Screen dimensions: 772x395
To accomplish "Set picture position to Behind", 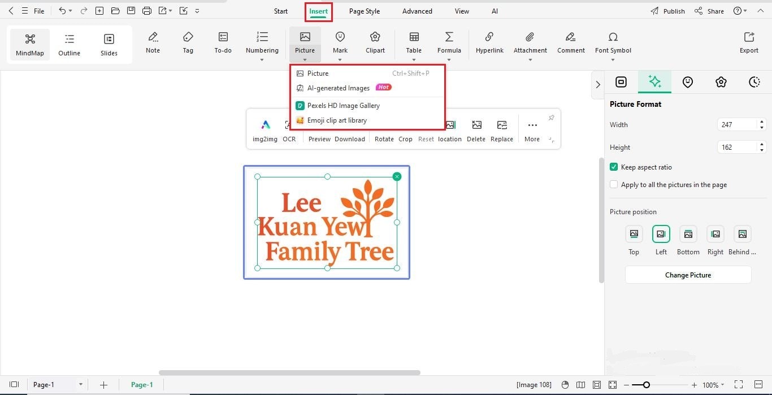I will click(x=743, y=234).
